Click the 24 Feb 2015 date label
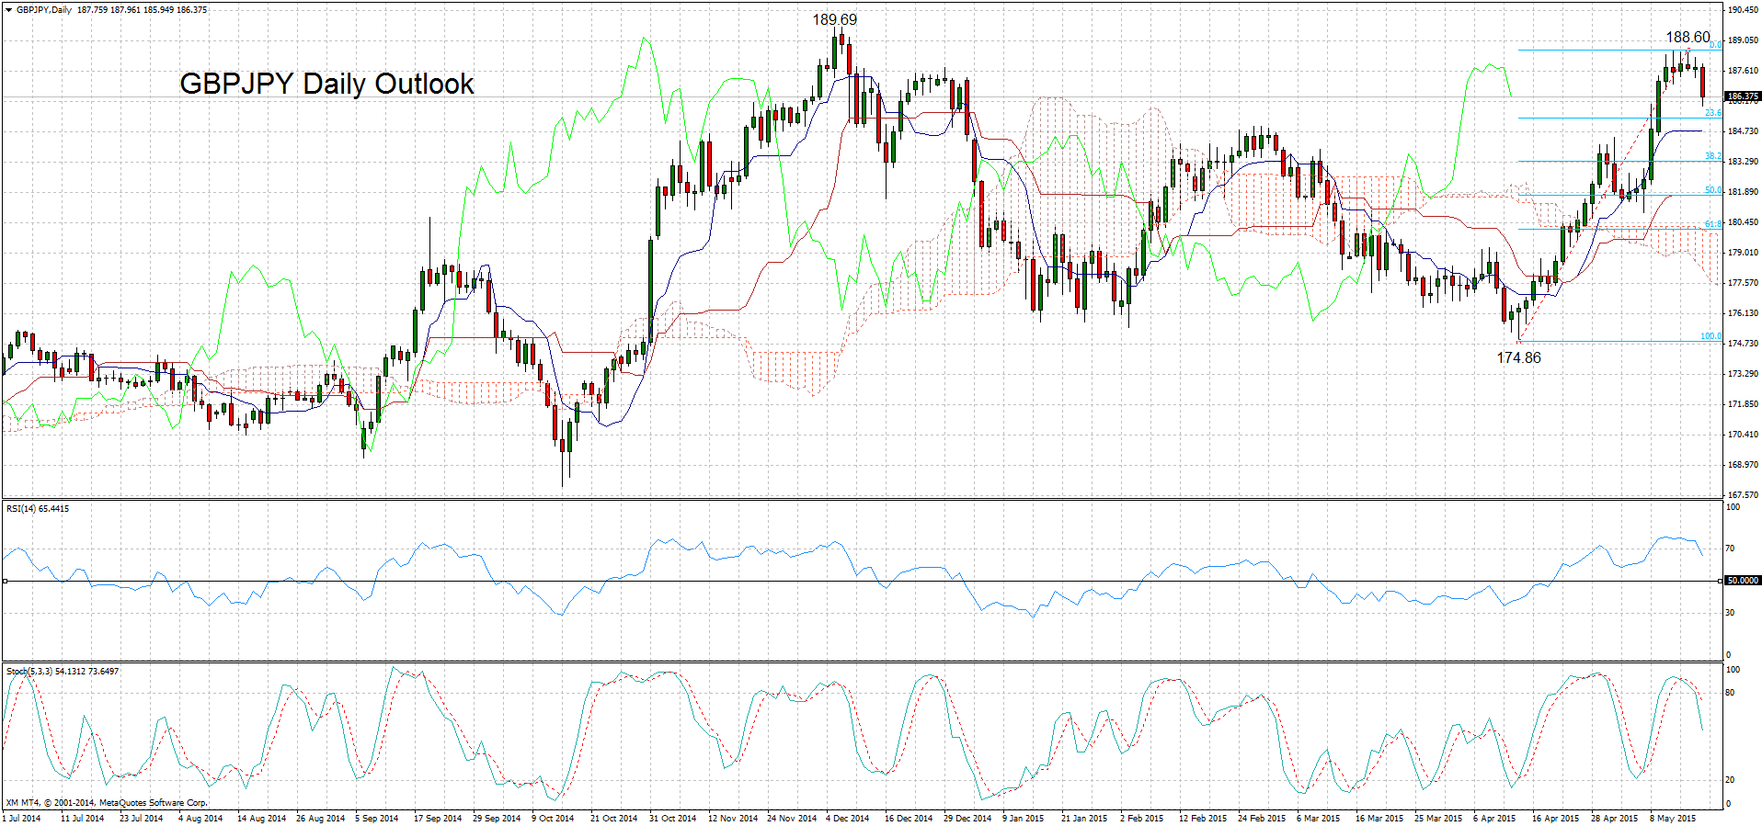1762x826 pixels. (1262, 818)
